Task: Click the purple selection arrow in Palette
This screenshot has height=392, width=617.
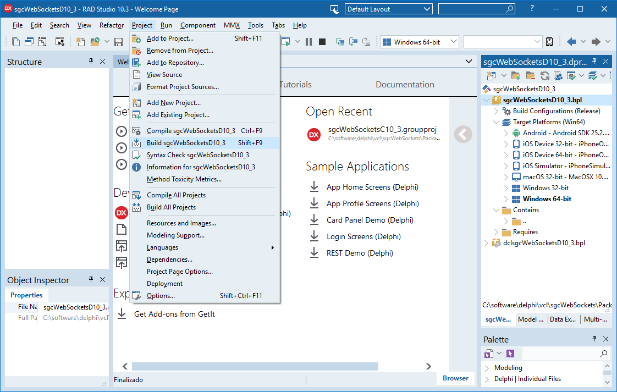Action: 510,354
